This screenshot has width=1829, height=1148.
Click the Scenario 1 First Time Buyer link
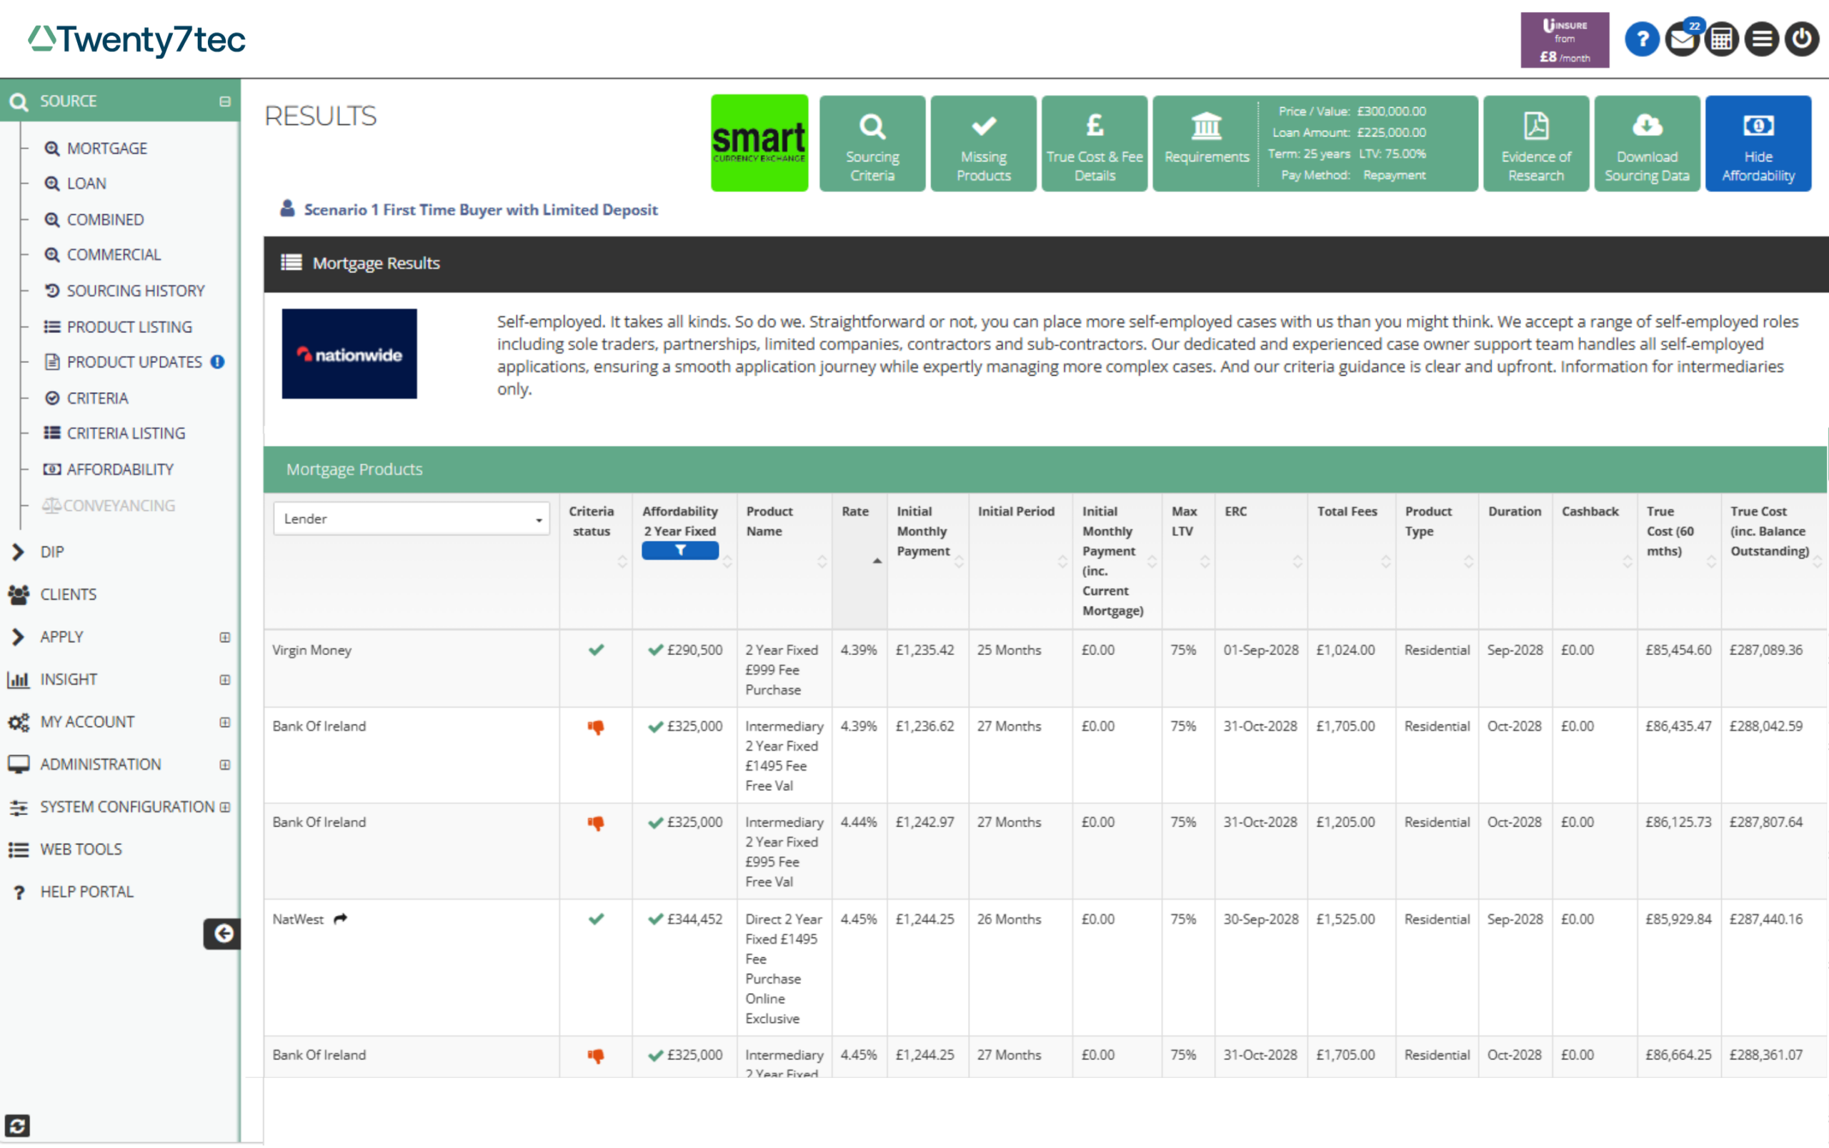[x=481, y=209]
